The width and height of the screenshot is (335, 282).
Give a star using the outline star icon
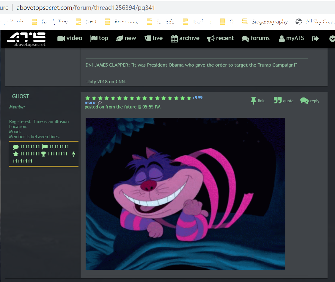pos(100,103)
